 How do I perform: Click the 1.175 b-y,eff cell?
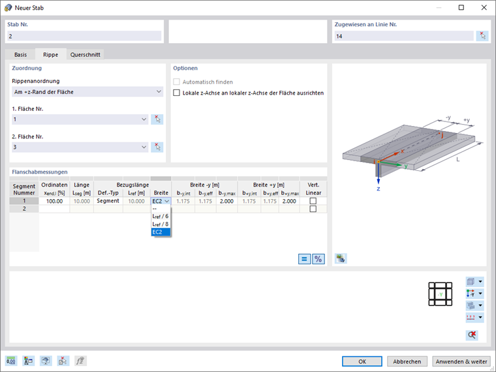click(x=206, y=201)
